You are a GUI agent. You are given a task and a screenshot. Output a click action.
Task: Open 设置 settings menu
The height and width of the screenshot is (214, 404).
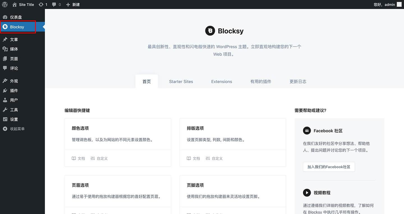coord(22,119)
